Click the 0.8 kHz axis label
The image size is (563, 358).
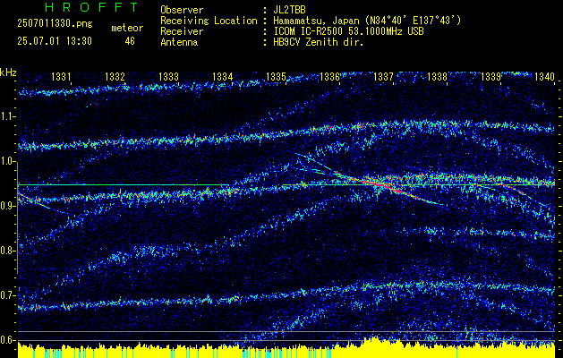[7, 251]
